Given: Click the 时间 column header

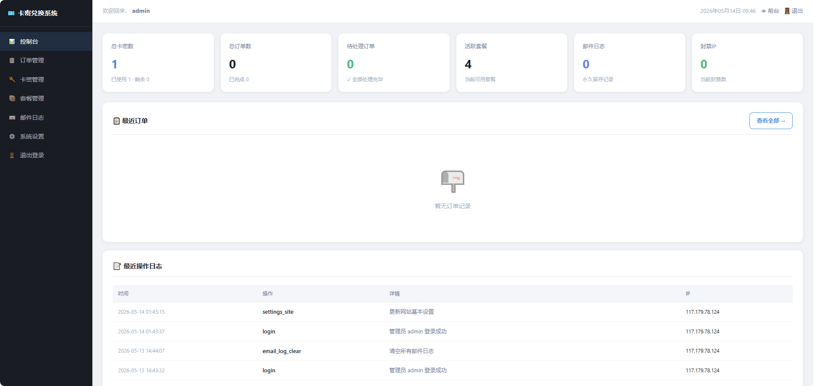Looking at the screenshot, I should pyautogui.click(x=123, y=294).
